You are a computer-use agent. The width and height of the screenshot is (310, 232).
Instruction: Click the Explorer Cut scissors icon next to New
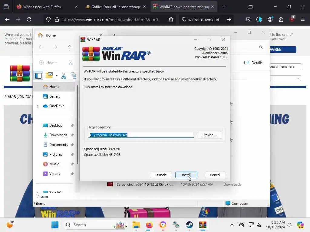[70, 63]
